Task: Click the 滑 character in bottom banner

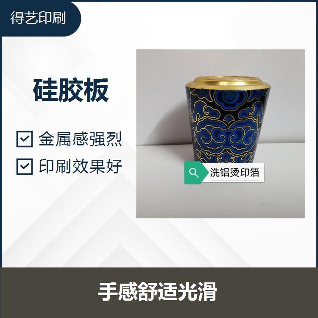Action: (207, 292)
